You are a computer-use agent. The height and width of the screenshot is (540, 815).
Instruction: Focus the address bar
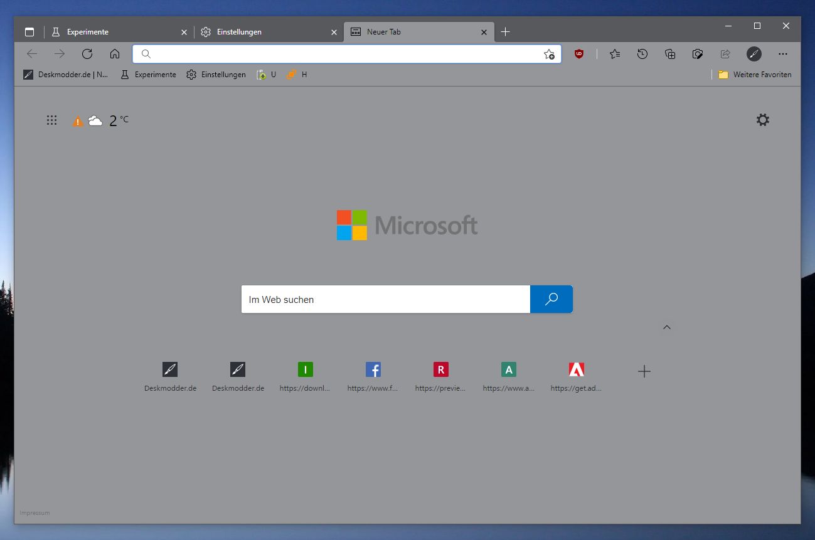(347, 54)
